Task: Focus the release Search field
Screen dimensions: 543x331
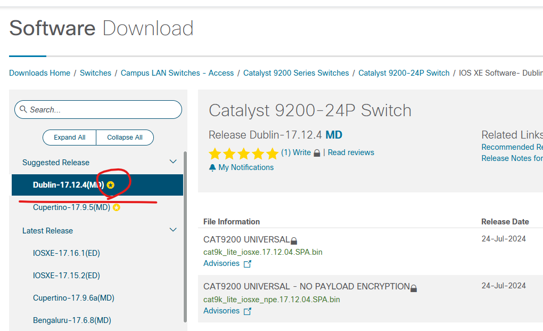Action: click(x=98, y=109)
